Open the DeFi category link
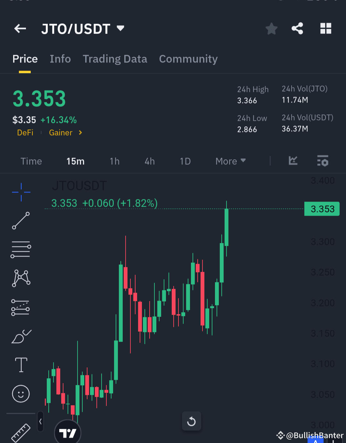 point(25,132)
